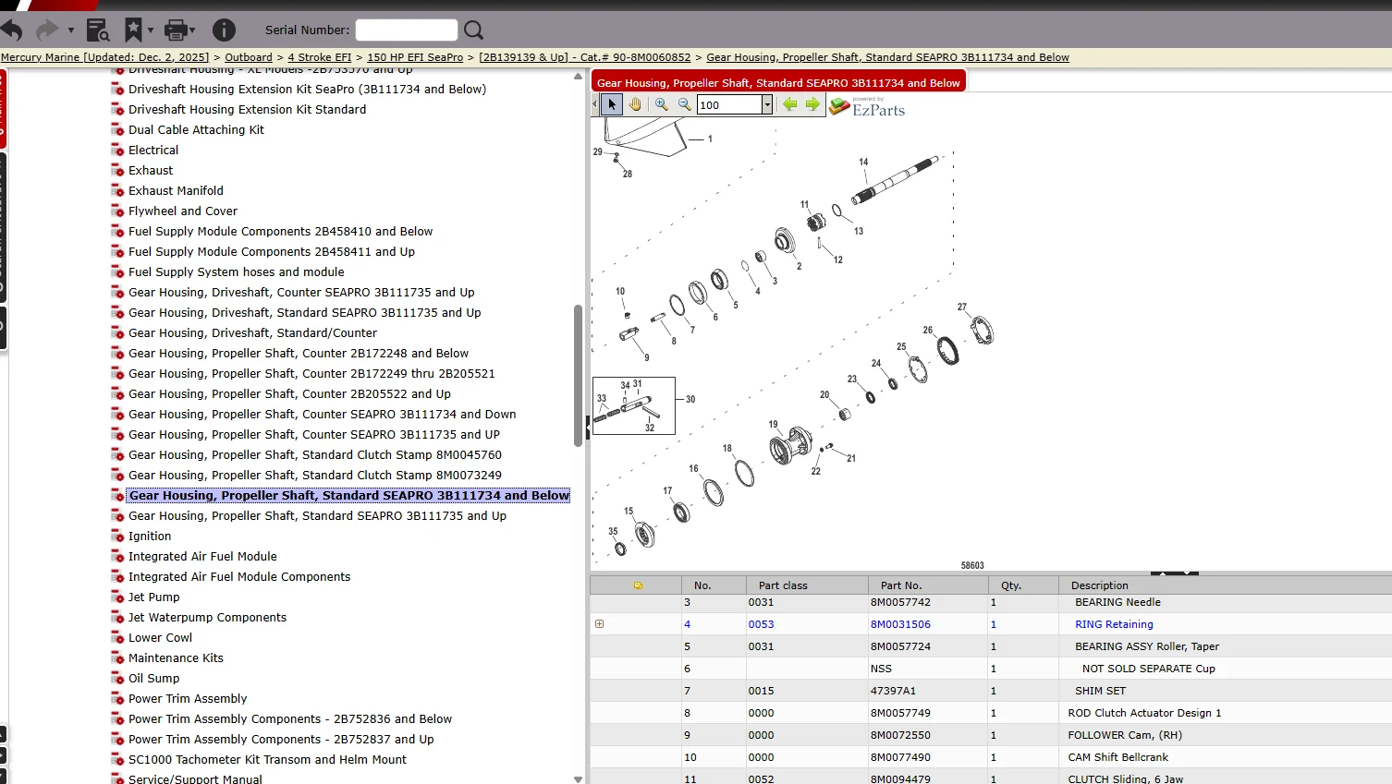
Task: Click the category list scroll up arrow
Action: pos(579,77)
